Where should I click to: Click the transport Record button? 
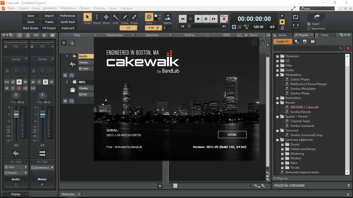tap(224, 19)
